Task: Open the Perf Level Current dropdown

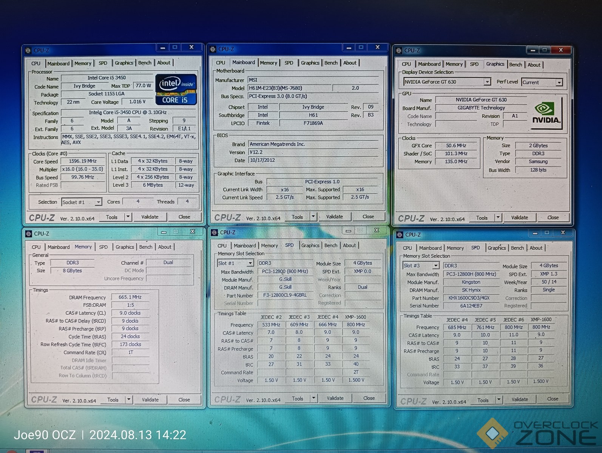Action: 559,82
